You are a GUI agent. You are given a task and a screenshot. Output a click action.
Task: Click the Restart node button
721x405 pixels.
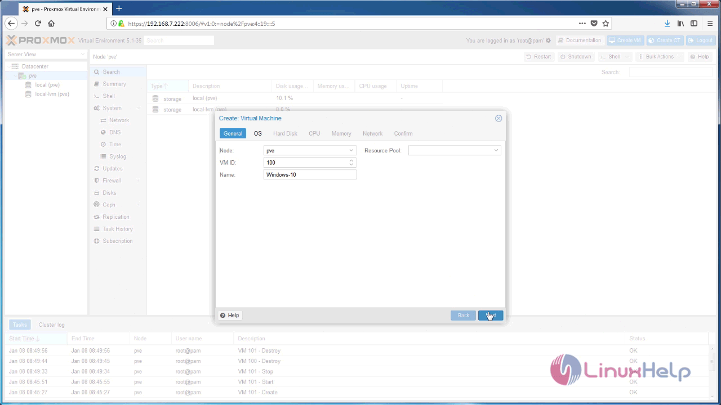point(538,57)
